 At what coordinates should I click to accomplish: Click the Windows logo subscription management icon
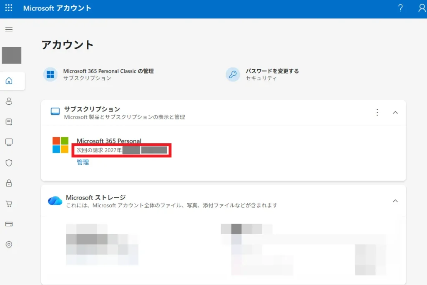[x=50, y=74]
